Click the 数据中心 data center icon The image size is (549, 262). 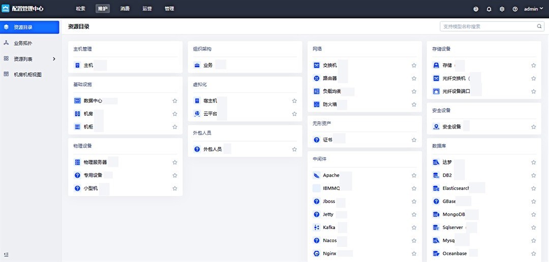(x=77, y=101)
